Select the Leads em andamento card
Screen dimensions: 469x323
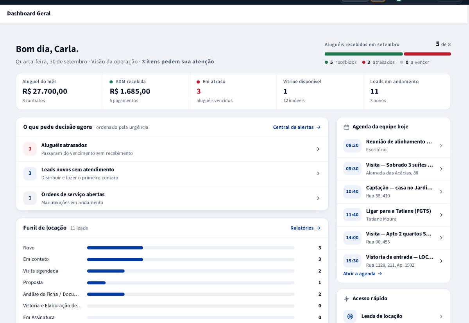tap(407, 92)
